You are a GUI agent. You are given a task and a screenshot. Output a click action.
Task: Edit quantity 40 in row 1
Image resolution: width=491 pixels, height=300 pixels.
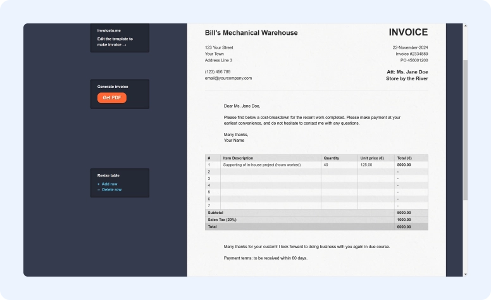(326, 165)
